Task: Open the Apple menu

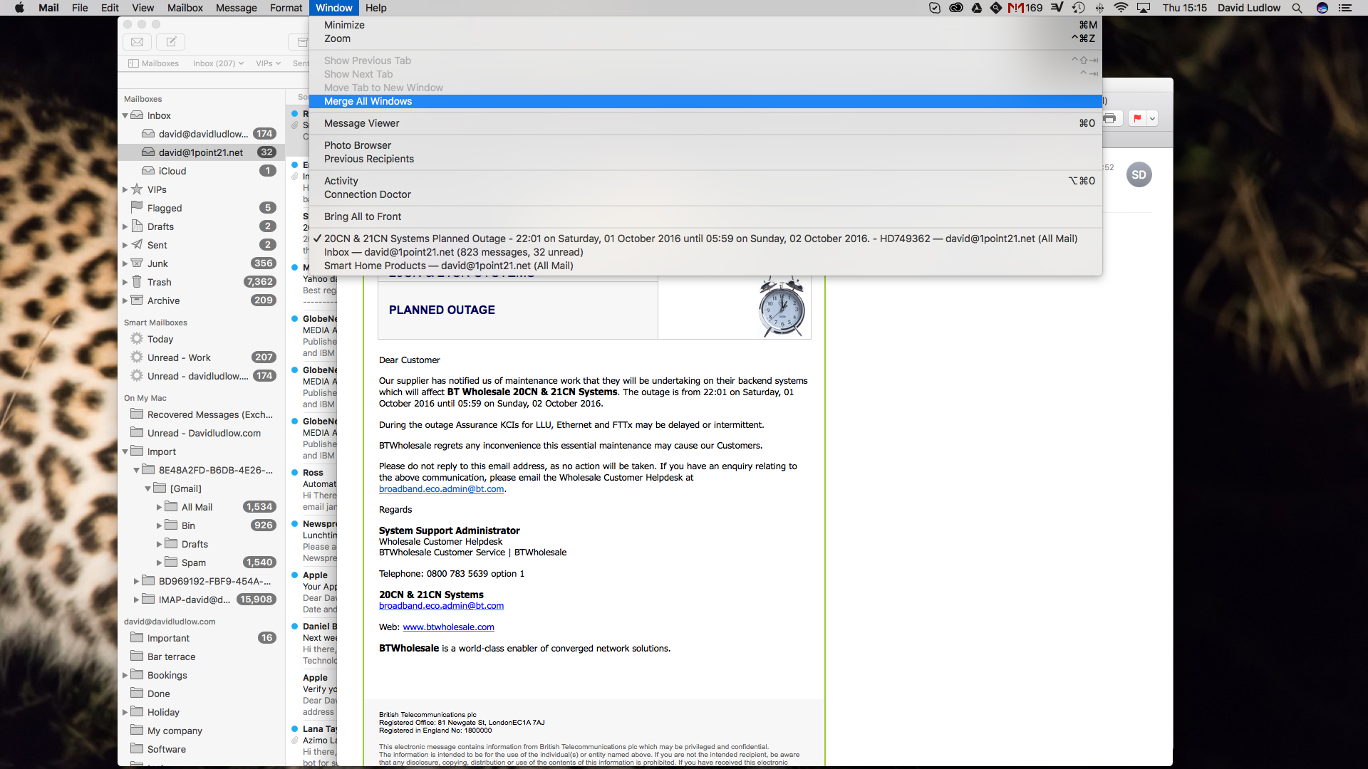Action: (19, 8)
